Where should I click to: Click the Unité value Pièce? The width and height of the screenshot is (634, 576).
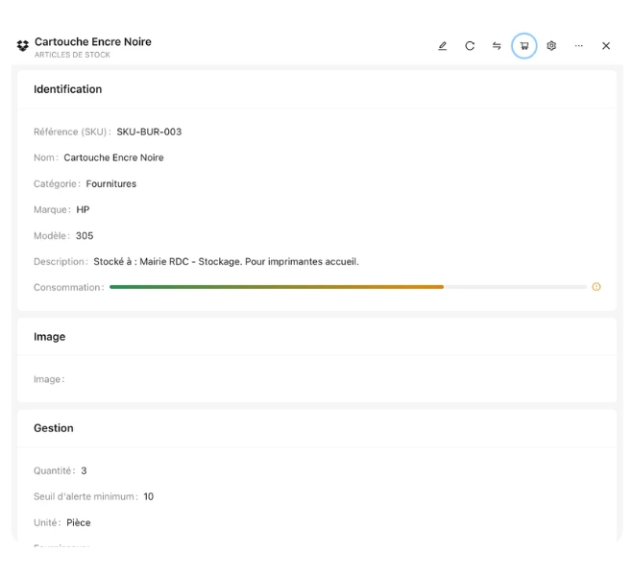(79, 522)
